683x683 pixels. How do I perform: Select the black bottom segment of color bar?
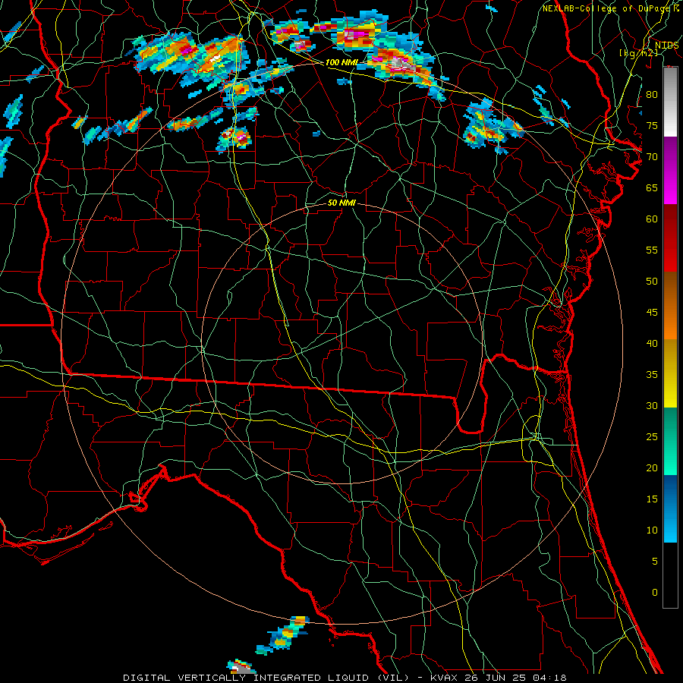[670, 575]
